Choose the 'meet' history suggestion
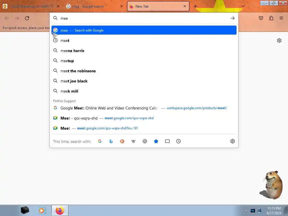 click(x=144, y=40)
